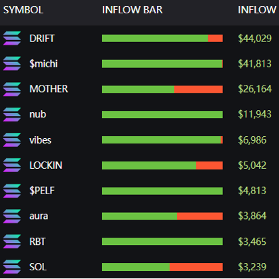This screenshot has width=279, height=279.
Task: Click the Solana icon beside nub
Action: 12,114
